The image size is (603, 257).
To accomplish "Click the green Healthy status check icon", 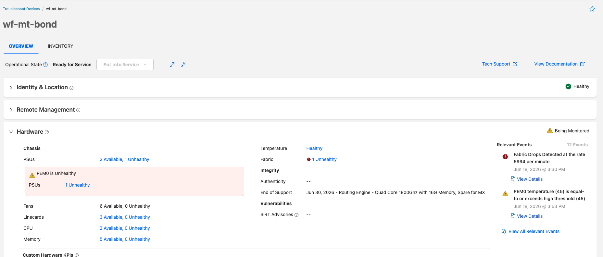I will 568,86.
